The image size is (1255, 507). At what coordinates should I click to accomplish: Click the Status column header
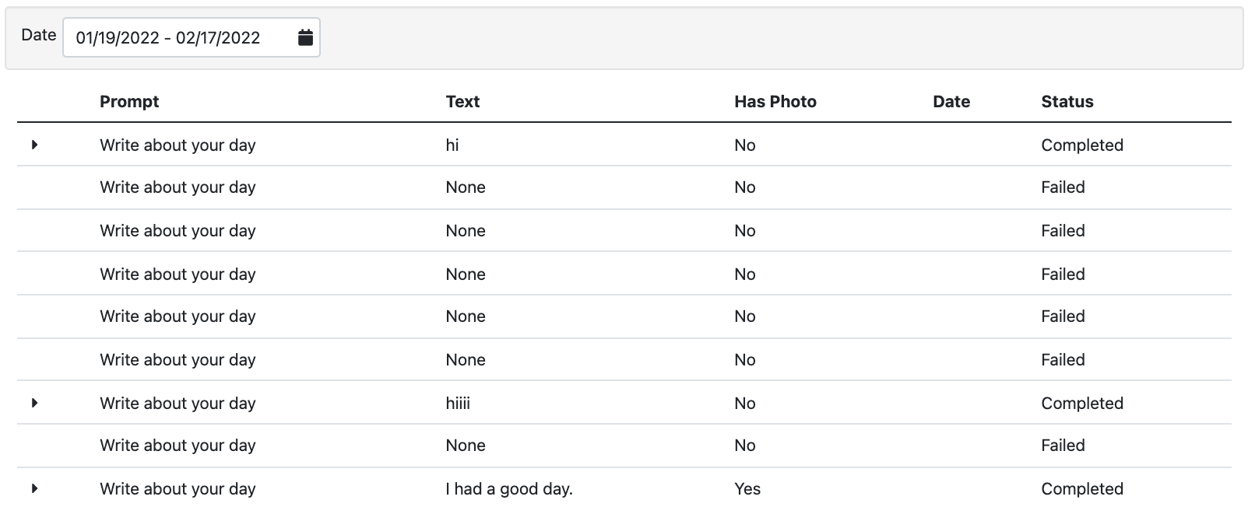coord(1067,101)
